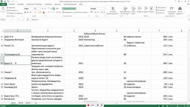
Task: Toggle underline formatting (Ч)
Action: [x=30, y=12]
